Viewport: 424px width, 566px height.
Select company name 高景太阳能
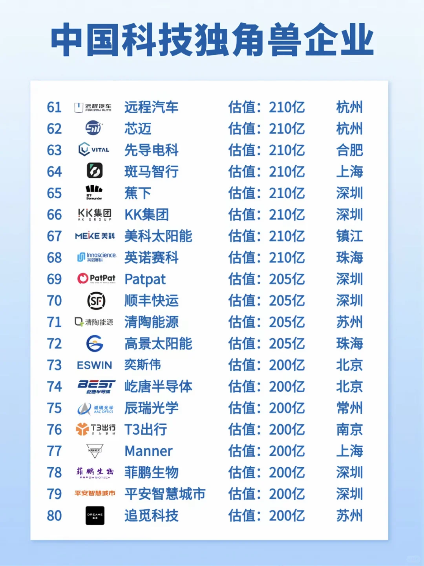(x=158, y=343)
